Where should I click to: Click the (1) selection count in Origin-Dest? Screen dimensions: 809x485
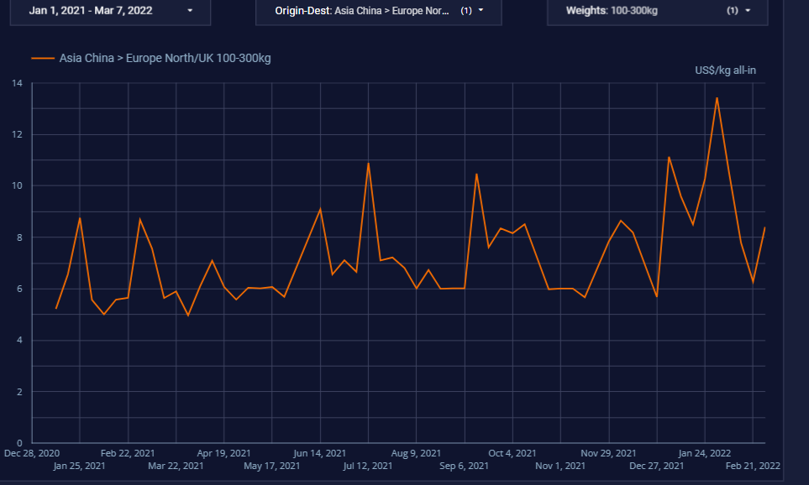(466, 11)
